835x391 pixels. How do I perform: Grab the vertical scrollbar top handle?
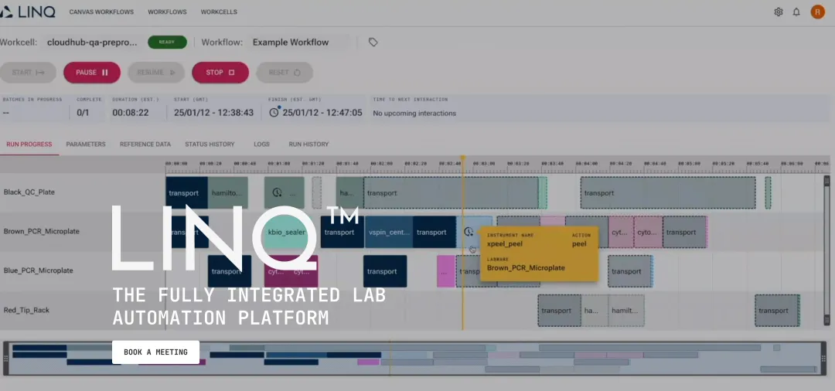(826, 182)
